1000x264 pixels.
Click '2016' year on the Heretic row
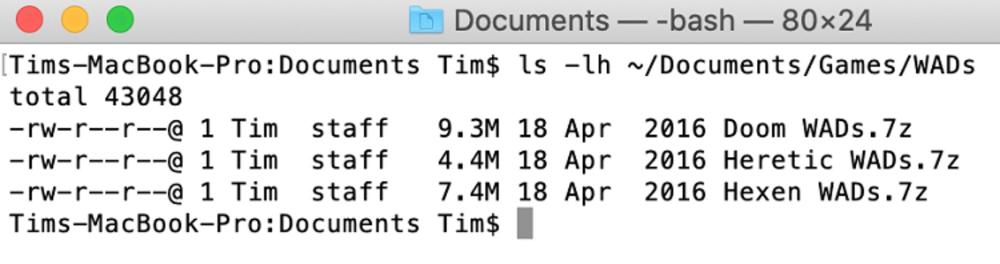[x=675, y=160]
